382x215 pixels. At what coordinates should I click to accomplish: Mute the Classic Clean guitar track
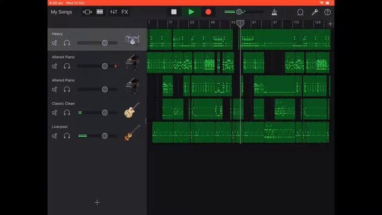[x=54, y=113]
